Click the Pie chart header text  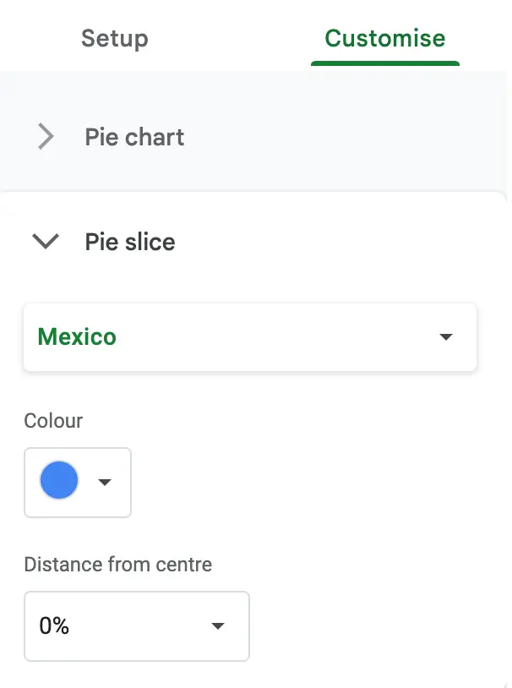[x=134, y=136]
